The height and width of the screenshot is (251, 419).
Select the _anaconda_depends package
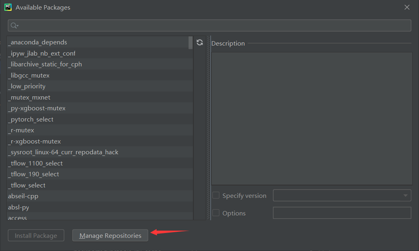[x=38, y=42]
